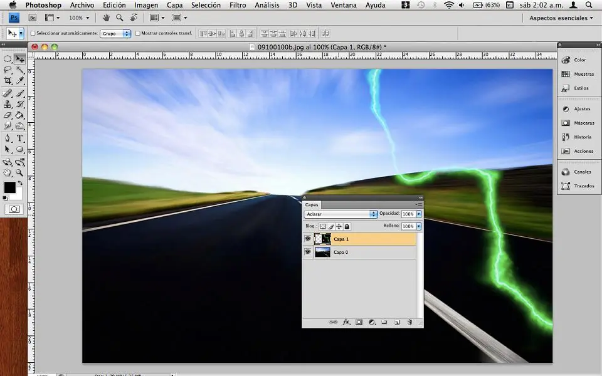Open the Imagen menu

(146, 5)
